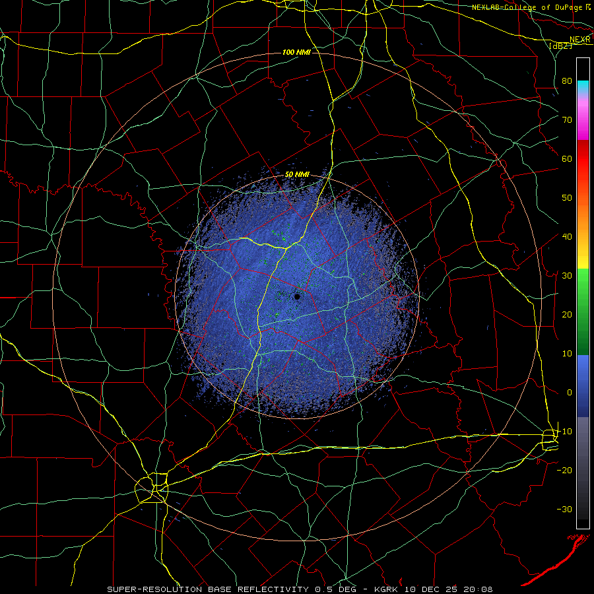Screen dimensions: 594x594
Task: Click the -20 dBZ scale value
Action: click(564, 471)
